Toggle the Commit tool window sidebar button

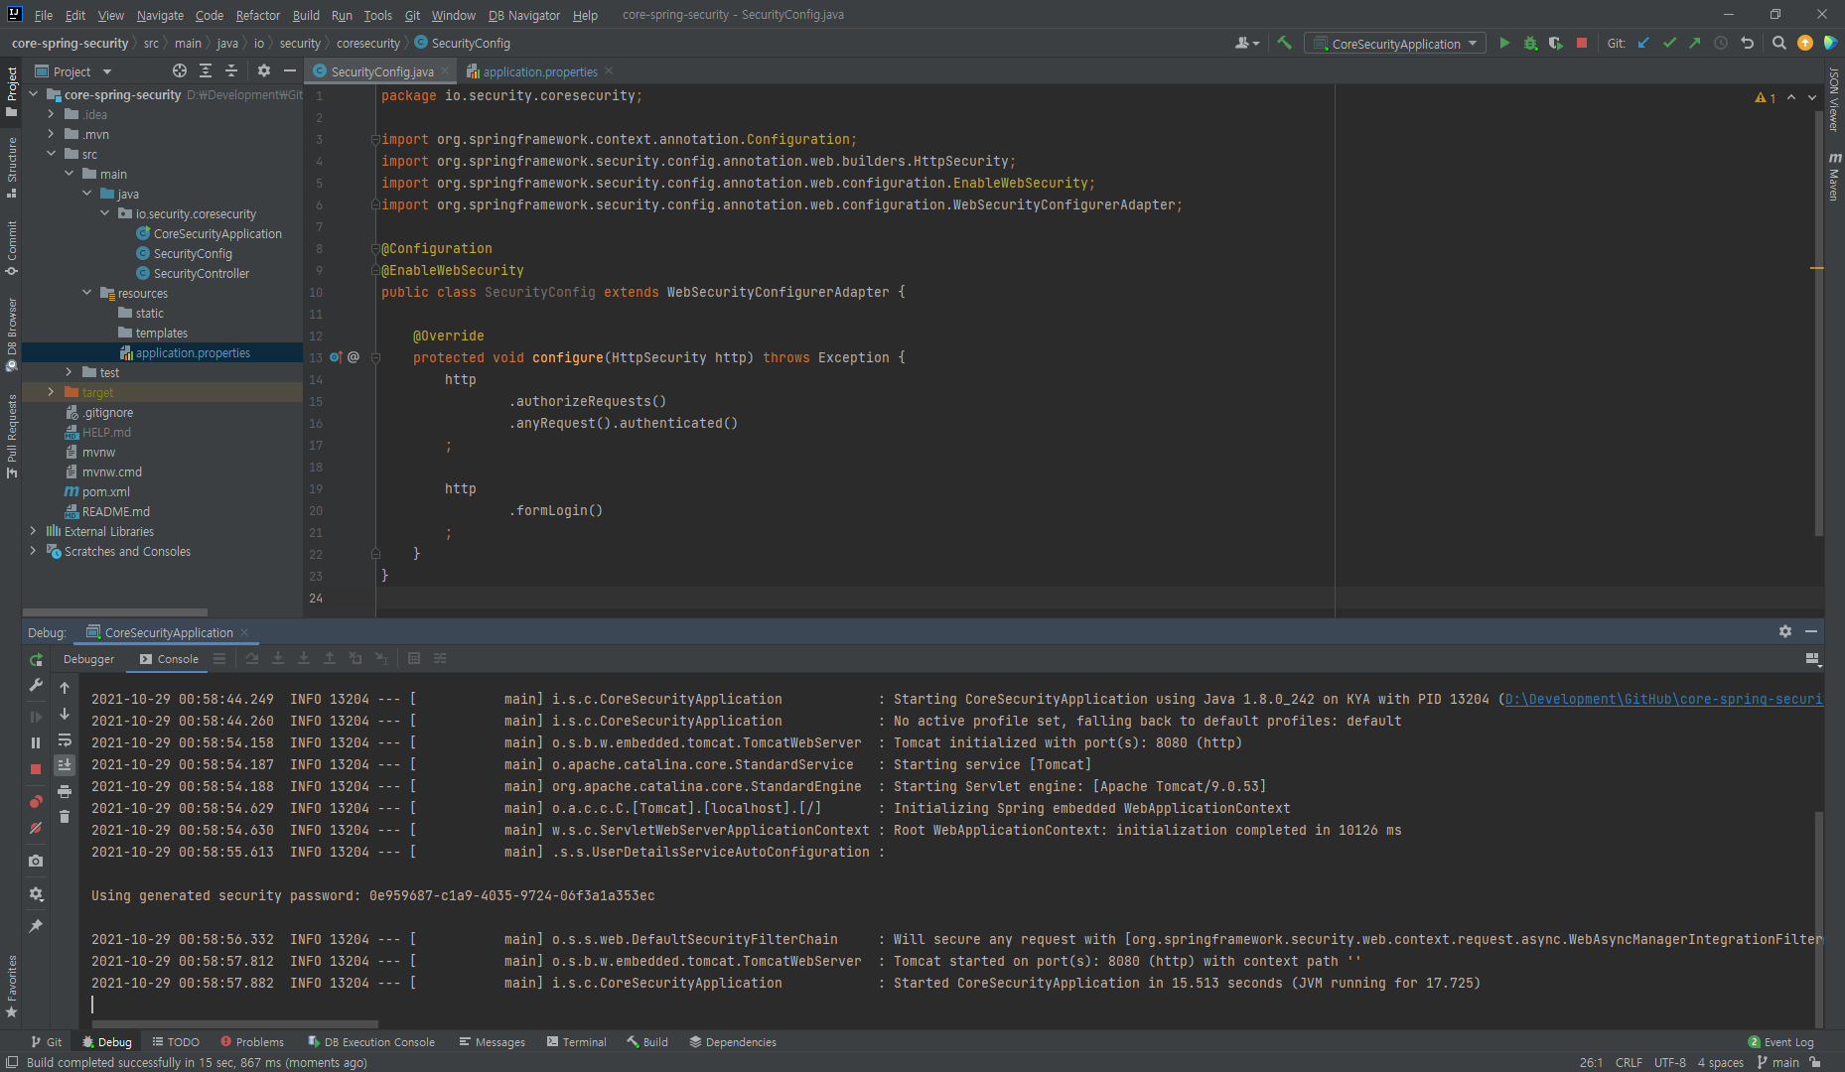tap(12, 247)
